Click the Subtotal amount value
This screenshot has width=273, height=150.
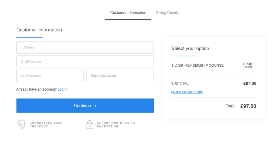click(250, 83)
